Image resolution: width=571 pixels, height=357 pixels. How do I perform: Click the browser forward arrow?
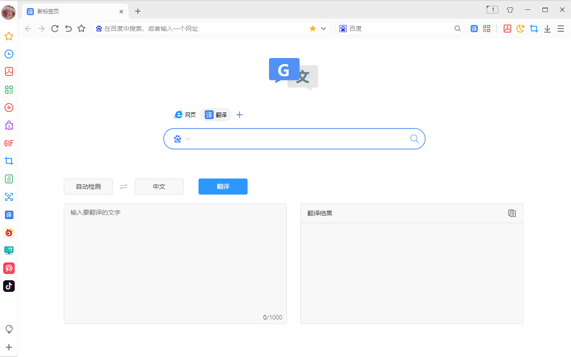[x=41, y=29]
